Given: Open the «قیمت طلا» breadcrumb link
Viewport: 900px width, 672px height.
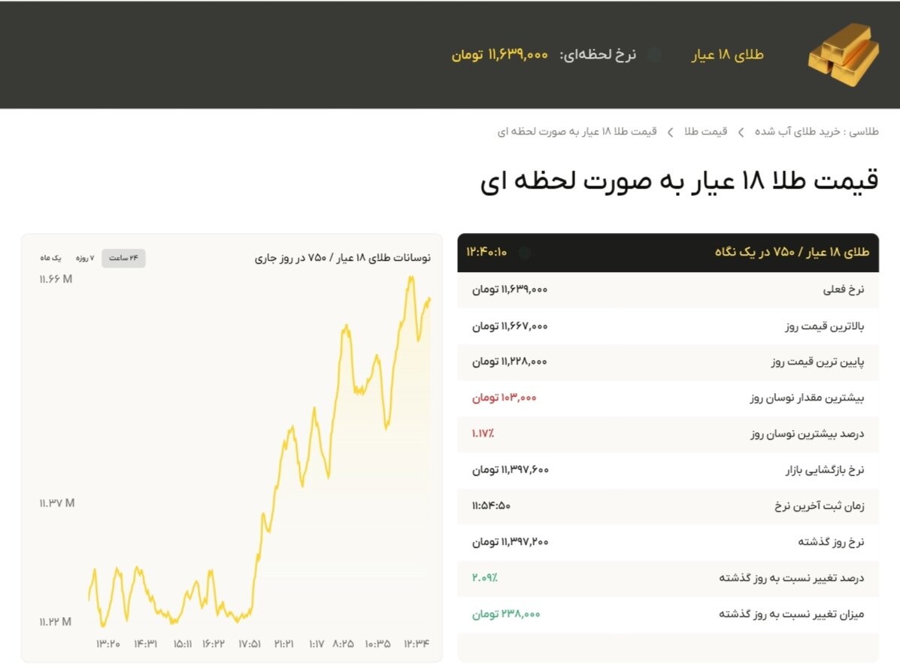Looking at the screenshot, I should 705,131.
